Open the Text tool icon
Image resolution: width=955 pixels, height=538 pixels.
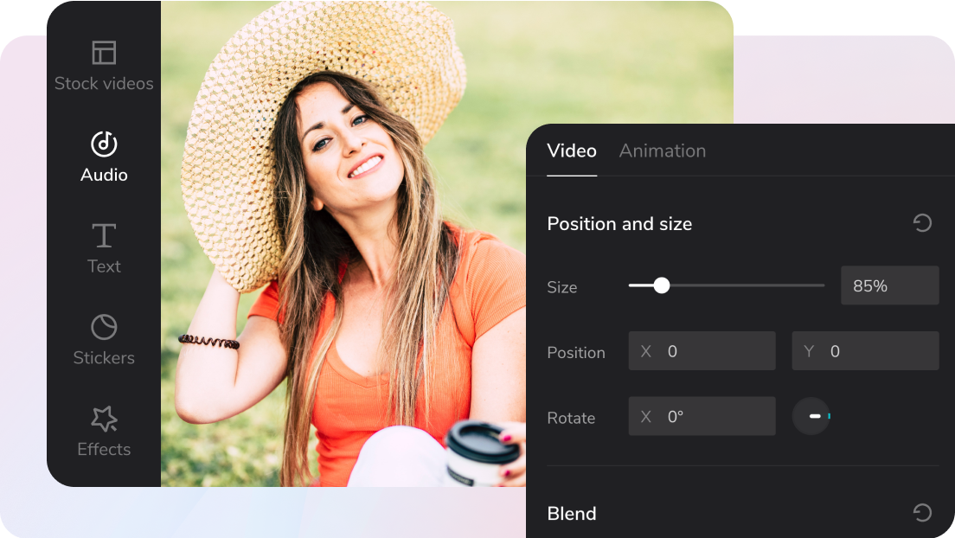104,235
